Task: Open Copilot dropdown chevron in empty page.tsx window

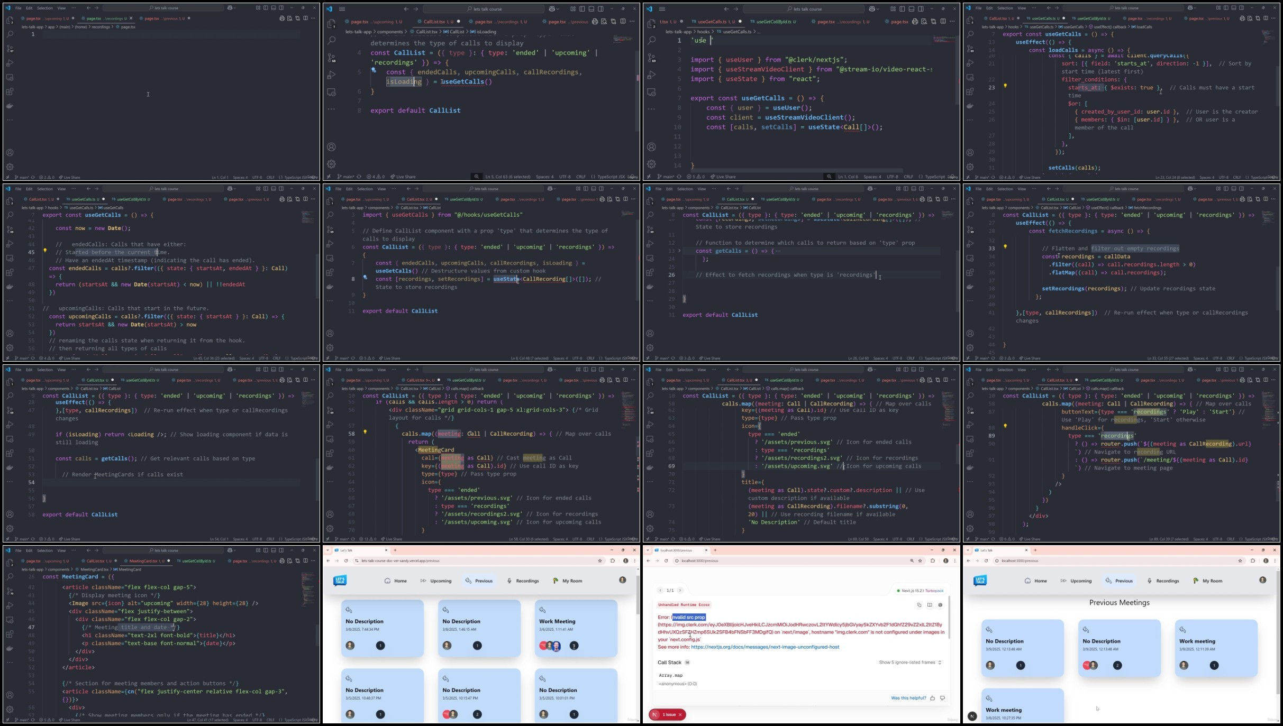Action: [235, 8]
